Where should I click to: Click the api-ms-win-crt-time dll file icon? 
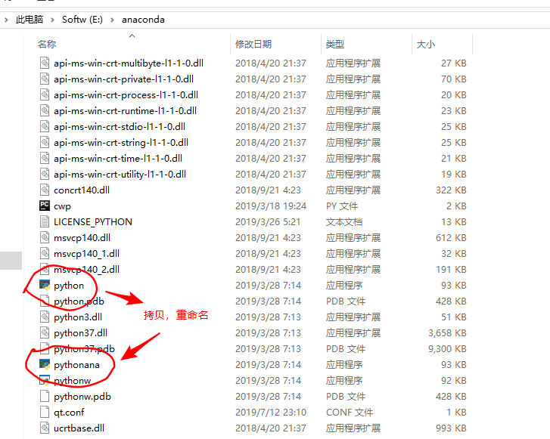coord(45,159)
